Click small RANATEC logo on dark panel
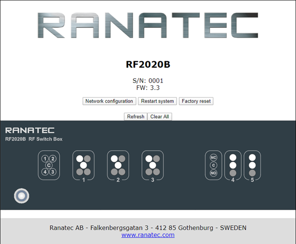296x244 pixels. pos(30,130)
